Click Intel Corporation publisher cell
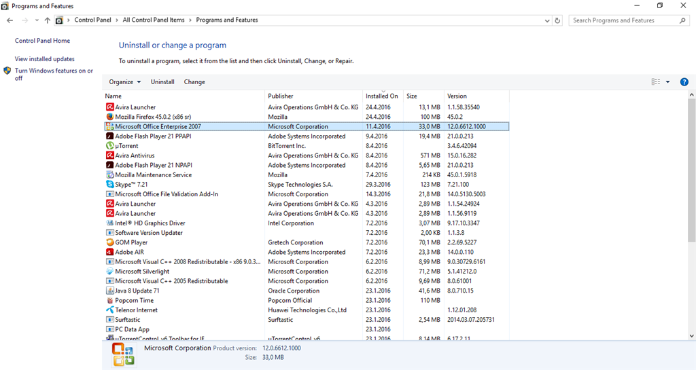 pyautogui.click(x=291, y=223)
